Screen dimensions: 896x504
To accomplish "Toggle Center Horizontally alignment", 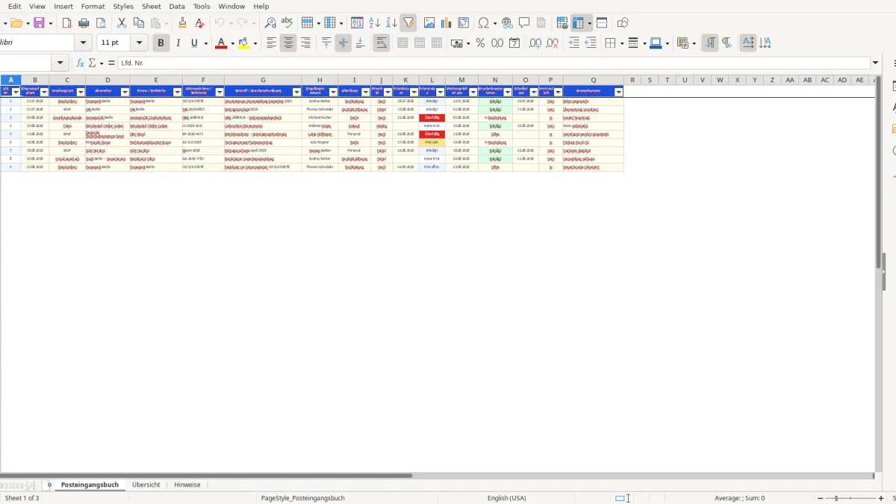I will pos(288,43).
